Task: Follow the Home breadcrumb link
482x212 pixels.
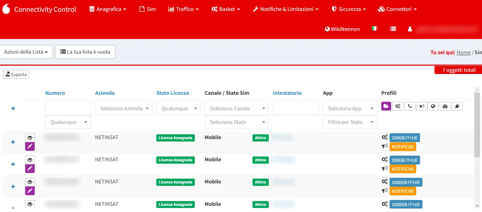Action: point(464,52)
